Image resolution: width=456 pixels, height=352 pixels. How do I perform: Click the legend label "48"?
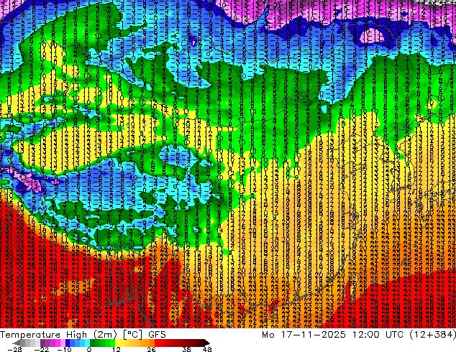207,349
